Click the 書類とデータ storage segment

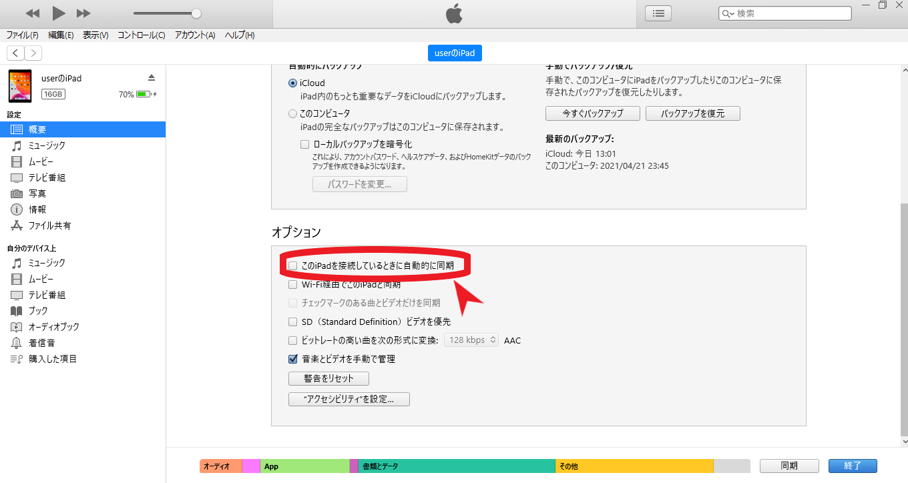457,466
